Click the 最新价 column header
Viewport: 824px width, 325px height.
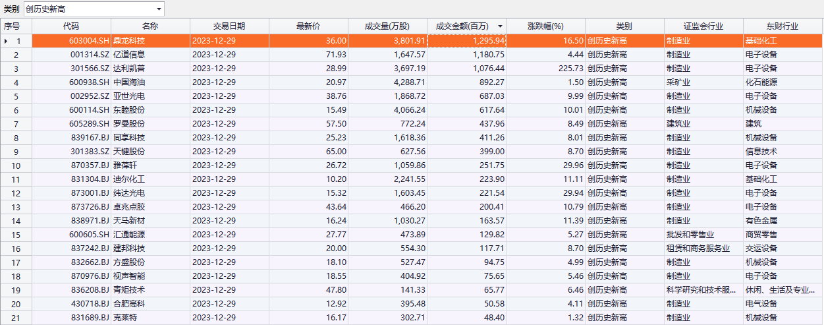point(308,26)
